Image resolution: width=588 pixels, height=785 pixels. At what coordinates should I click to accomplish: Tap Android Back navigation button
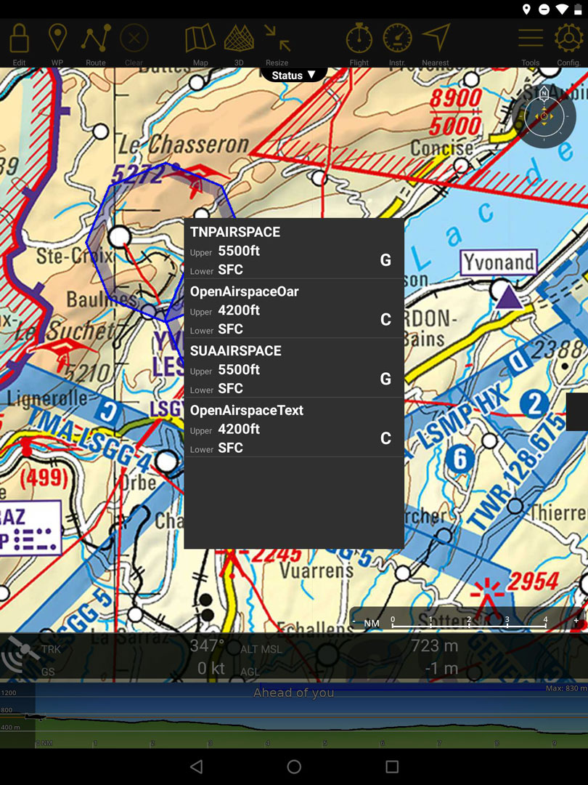pos(197,767)
